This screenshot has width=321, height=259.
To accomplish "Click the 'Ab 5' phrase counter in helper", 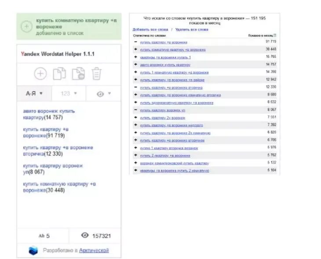I will pyautogui.click(x=44, y=236).
